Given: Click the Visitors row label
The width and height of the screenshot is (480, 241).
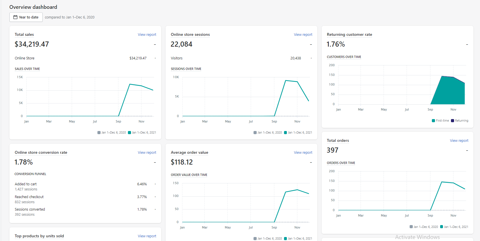Looking at the screenshot, I should click(177, 58).
